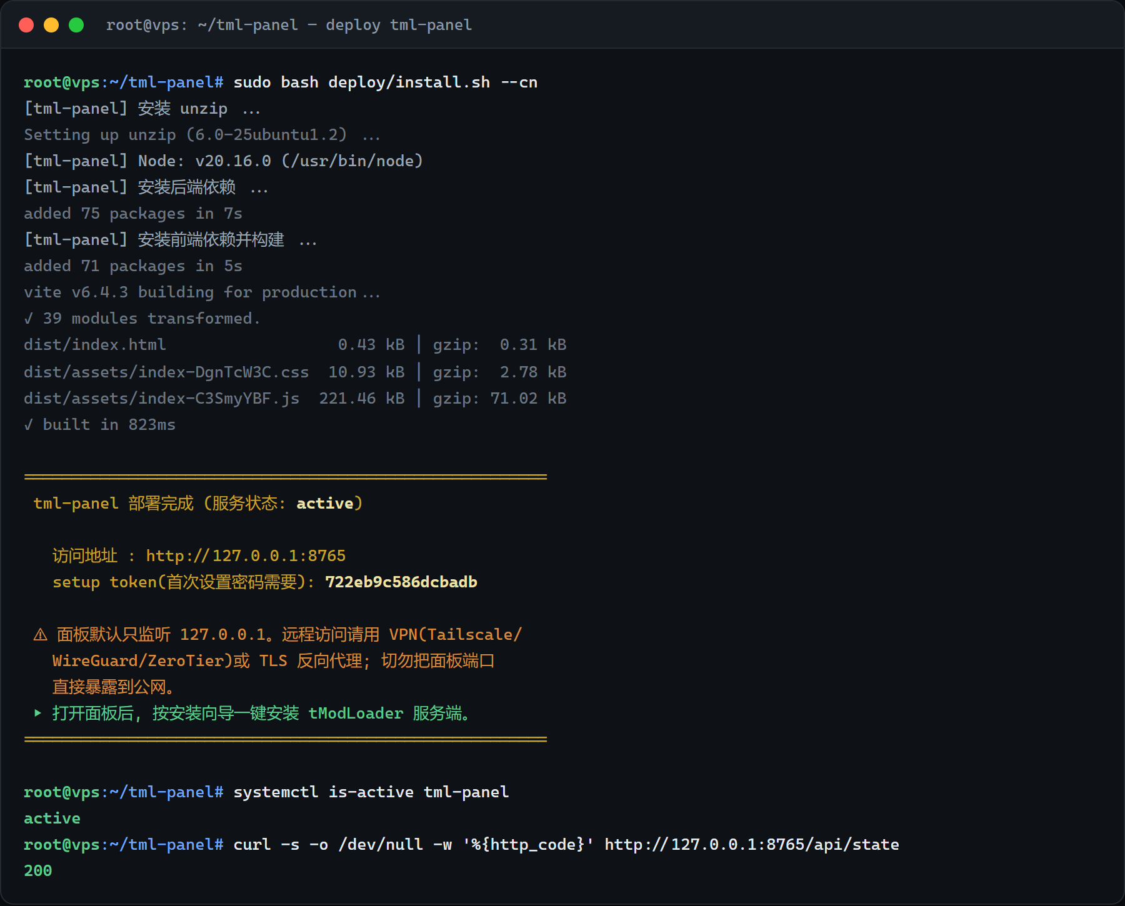
Task: Click the '10.93 kB' size value
Action: [x=366, y=372]
